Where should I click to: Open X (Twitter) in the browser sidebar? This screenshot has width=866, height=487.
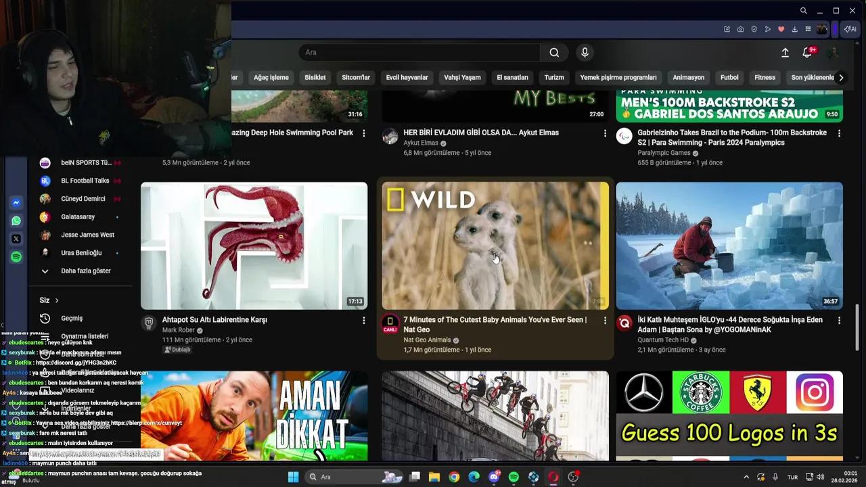pyautogui.click(x=16, y=239)
